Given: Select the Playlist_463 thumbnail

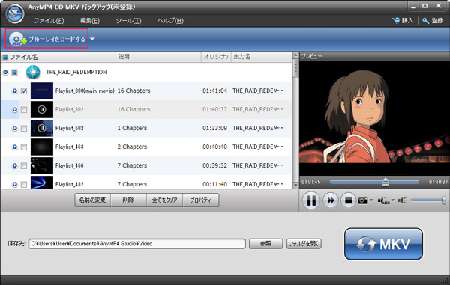Looking at the screenshot, I should pos(42,147).
